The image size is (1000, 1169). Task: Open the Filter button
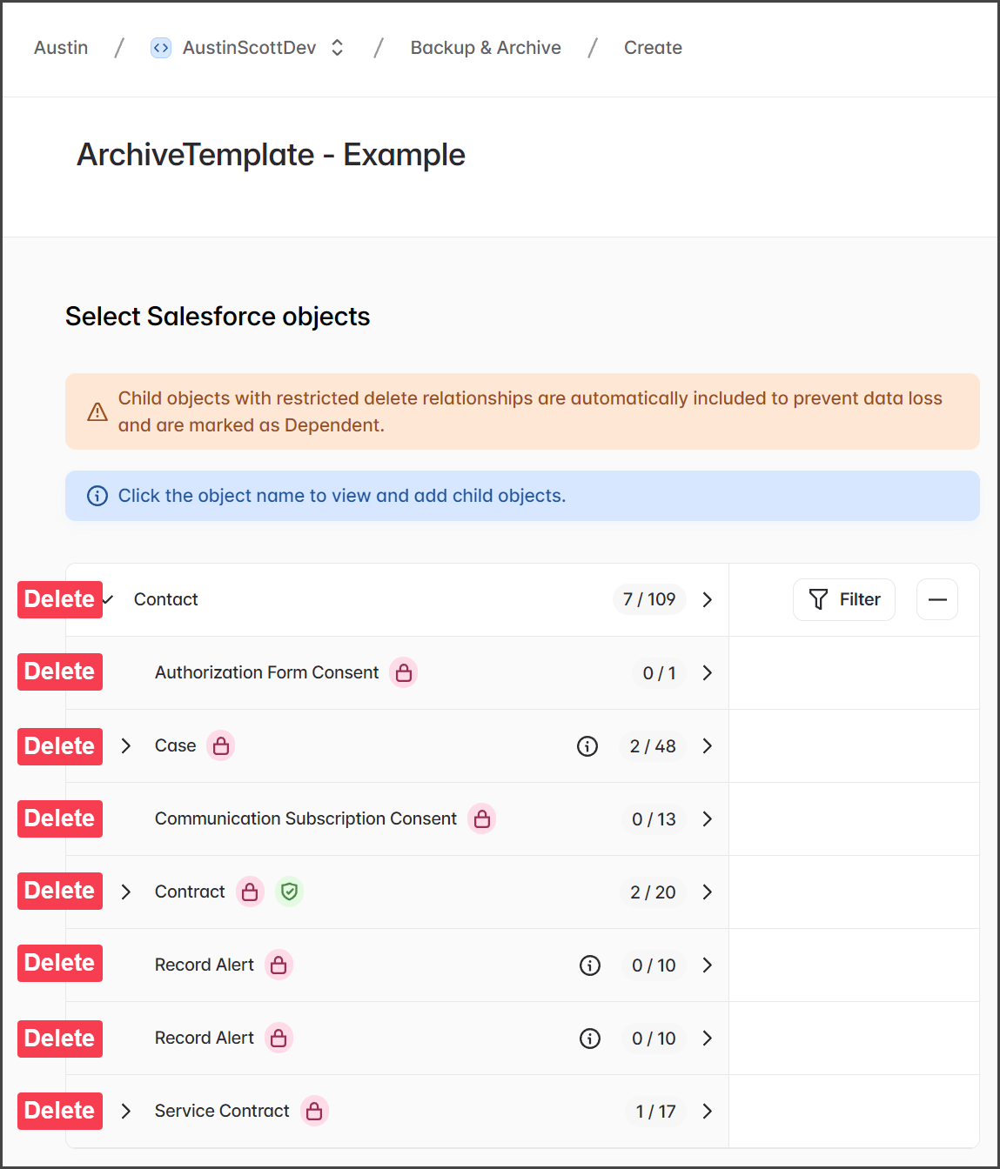843,599
